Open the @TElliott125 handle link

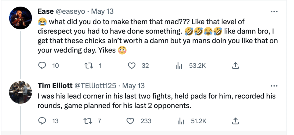tap(95, 85)
